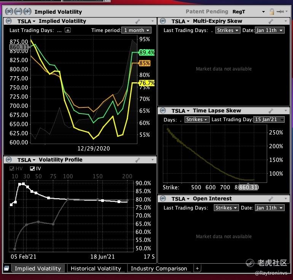Open Multi-Expiry Skew wrench settings
The height and width of the screenshot is (280, 293).
pos(271,21)
